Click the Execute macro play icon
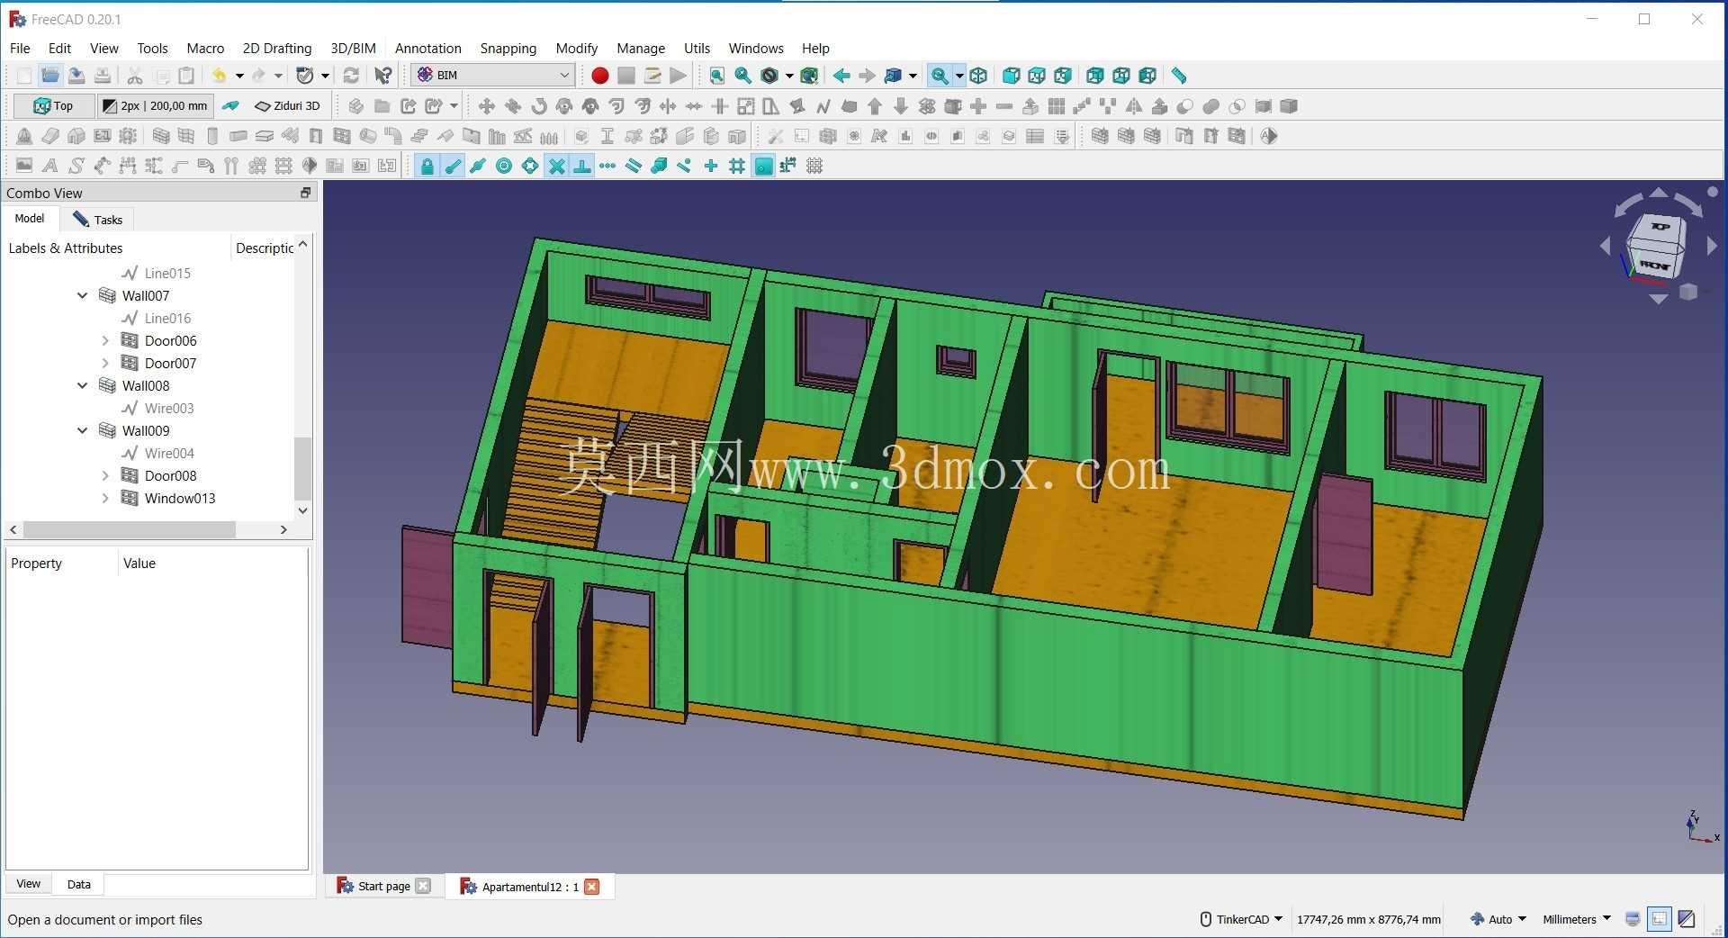Screen dimensions: 1728x938 [679, 76]
